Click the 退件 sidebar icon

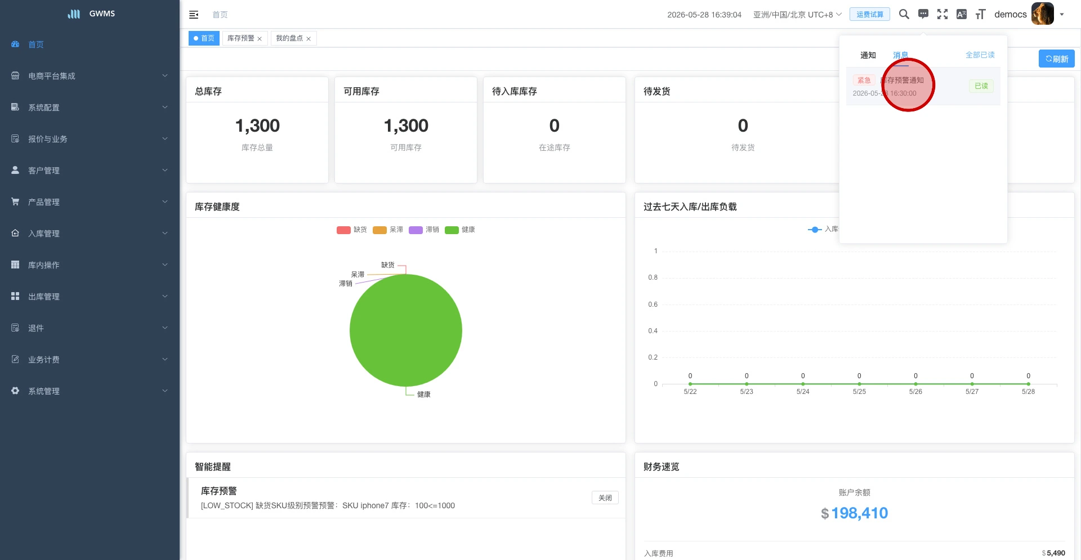coord(15,328)
